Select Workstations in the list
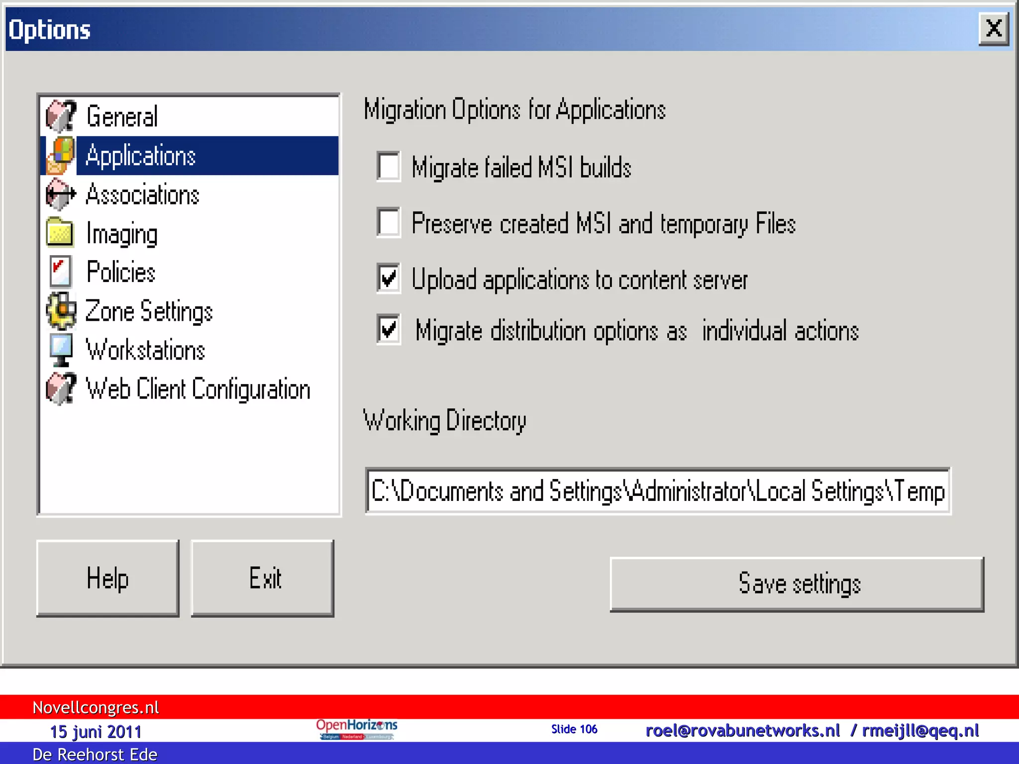Screen dimensions: 1019x764 click(189, 350)
